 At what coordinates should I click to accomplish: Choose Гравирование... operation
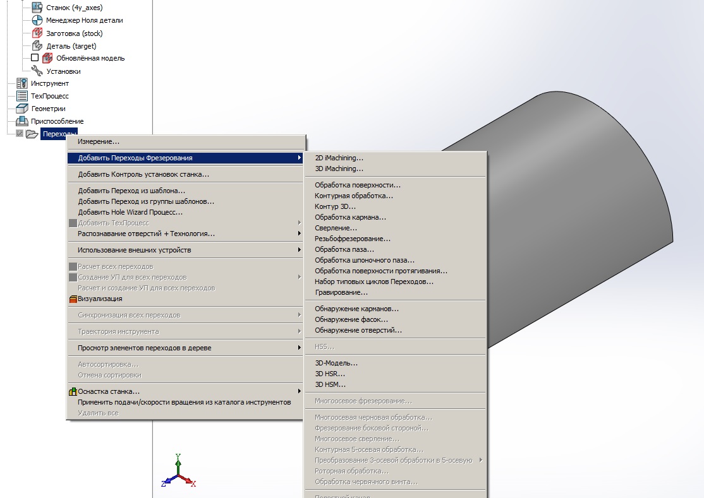(395, 292)
